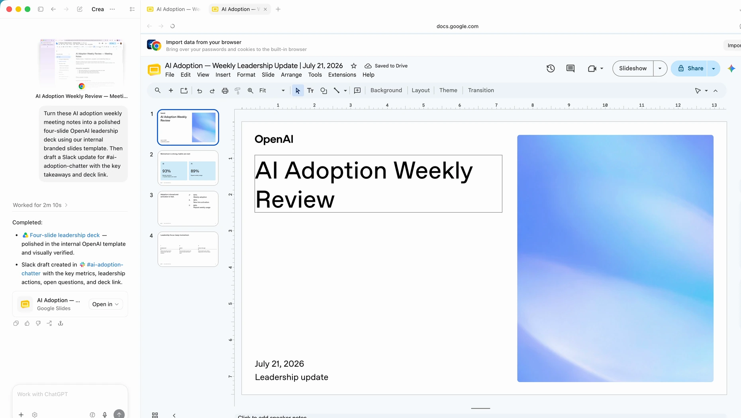Open the Insert menu
Viewport: 741px width, 418px height.
coord(223,75)
